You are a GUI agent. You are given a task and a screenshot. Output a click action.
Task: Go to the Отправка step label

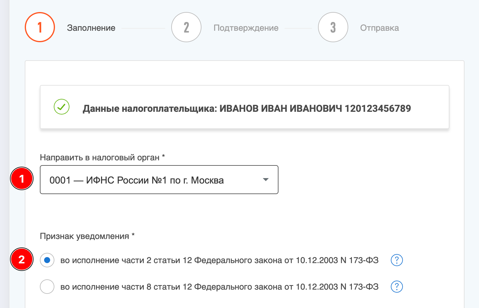point(380,28)
